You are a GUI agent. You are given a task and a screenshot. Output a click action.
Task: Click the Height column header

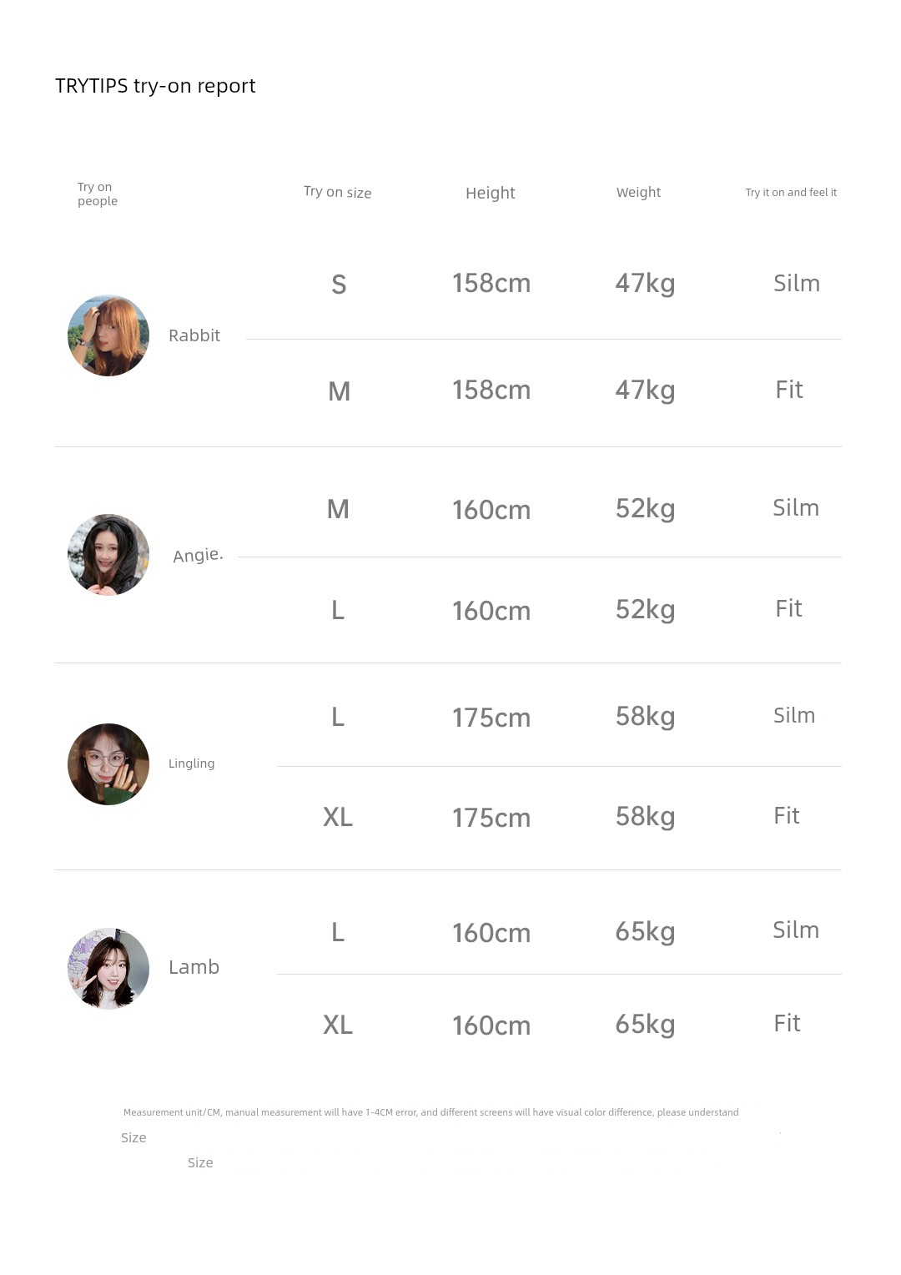coord(490,193)
